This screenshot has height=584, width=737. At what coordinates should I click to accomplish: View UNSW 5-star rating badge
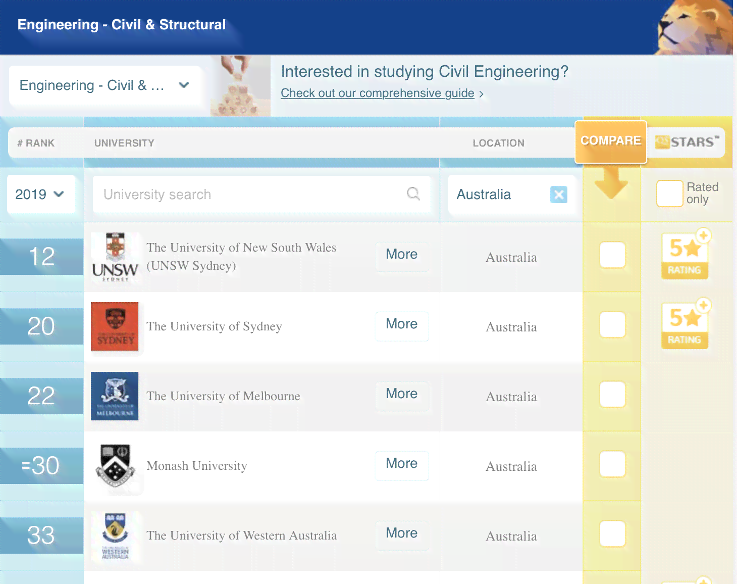[686, 254]
